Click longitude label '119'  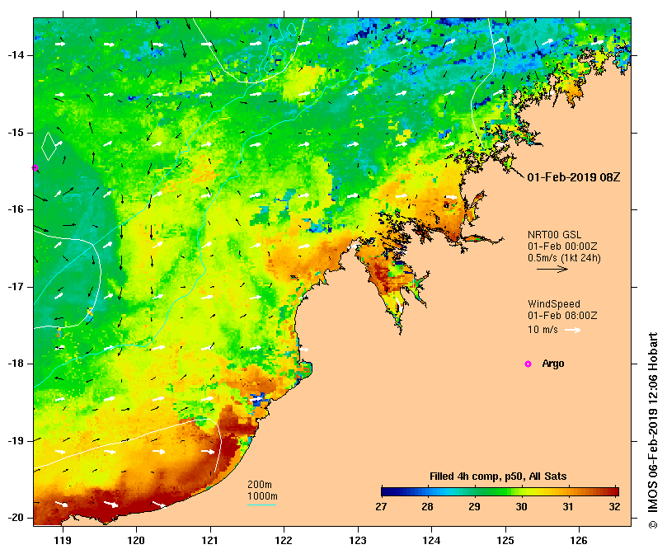63,541
